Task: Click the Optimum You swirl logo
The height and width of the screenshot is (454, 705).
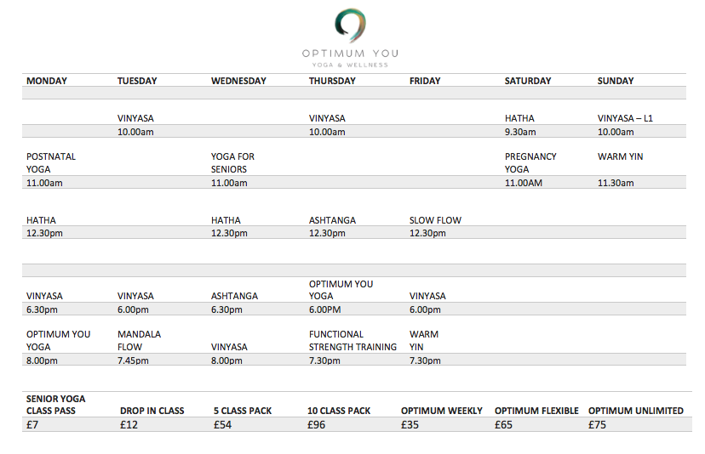Action: pyautogui.click(x=350, y=26)
